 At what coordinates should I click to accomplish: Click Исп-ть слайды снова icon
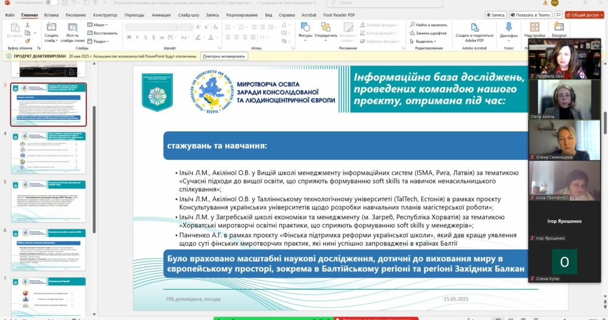[72, 27]
